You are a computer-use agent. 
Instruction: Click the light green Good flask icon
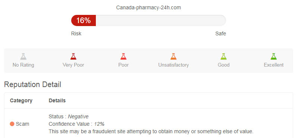[223, 57]
